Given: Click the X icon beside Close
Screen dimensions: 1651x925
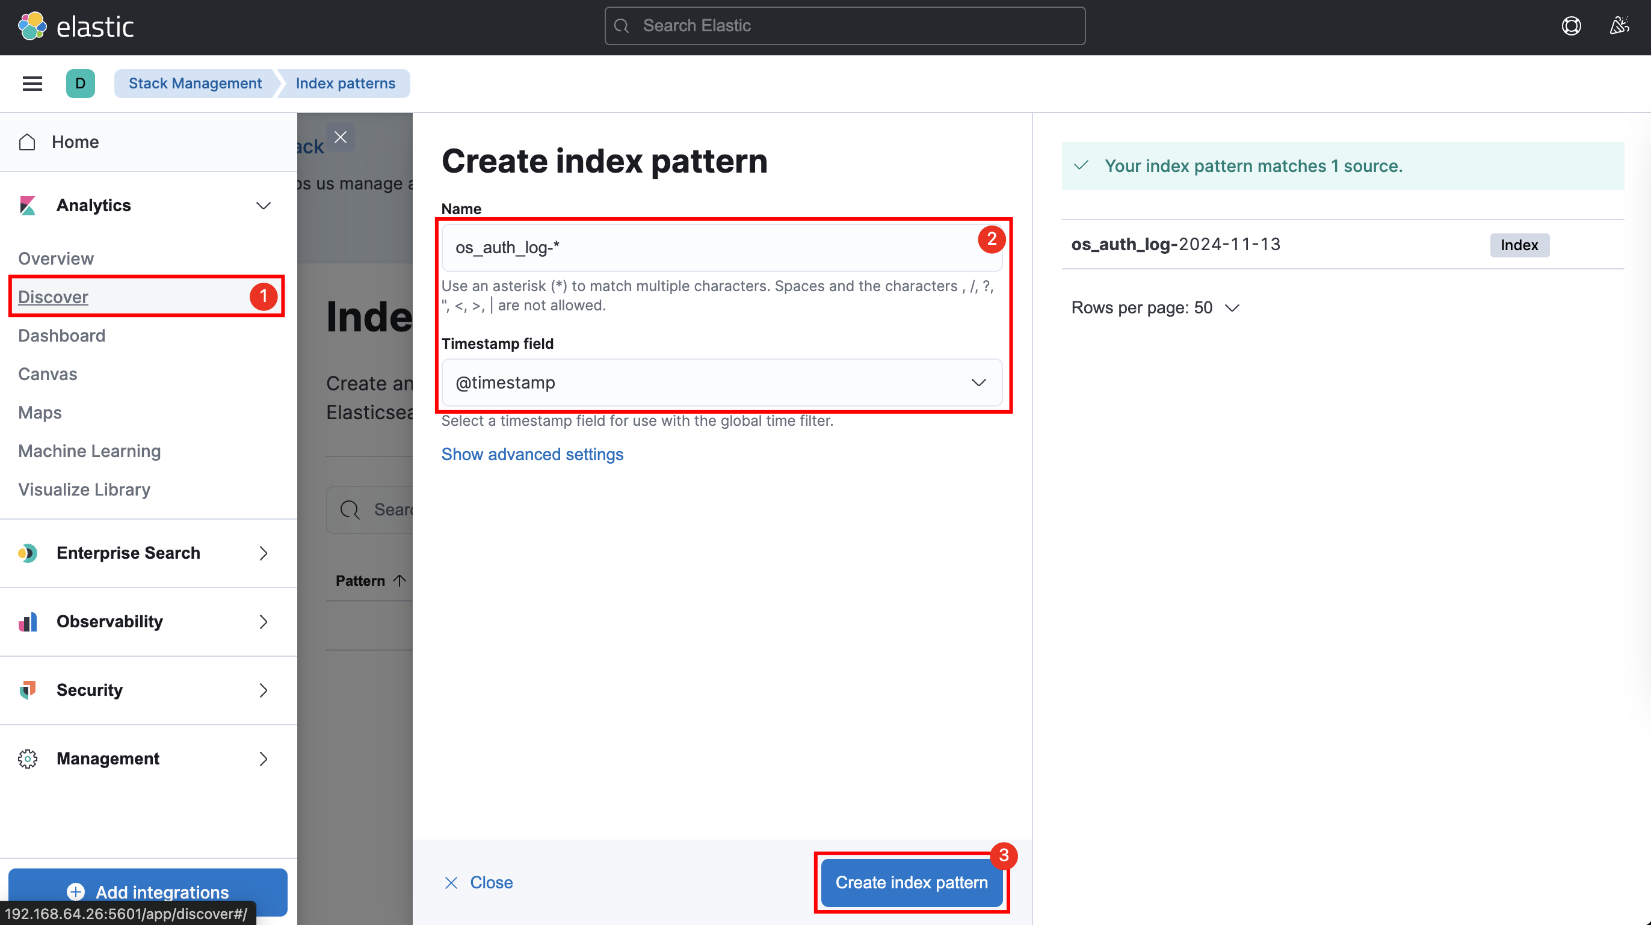Looking at the screenshot, I should coord(451,883).
